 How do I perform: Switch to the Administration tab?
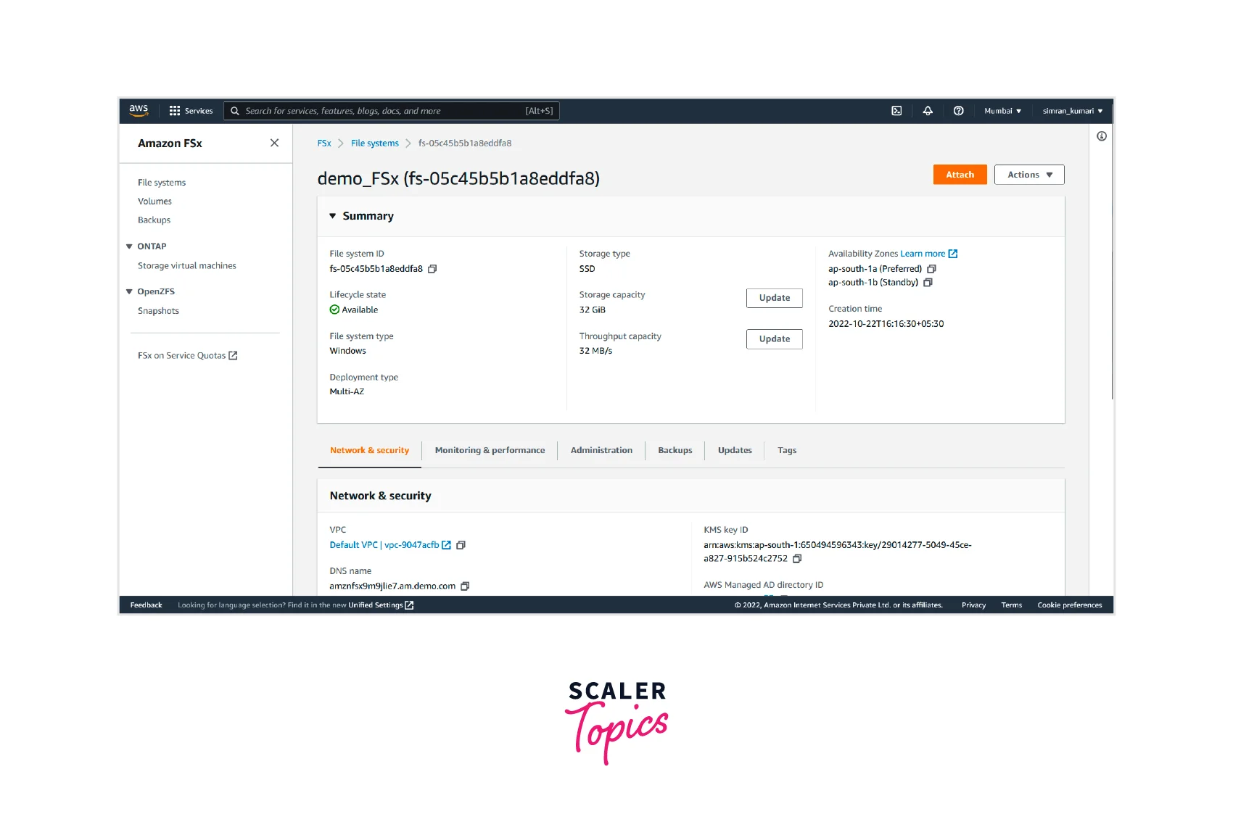point(601,450)
